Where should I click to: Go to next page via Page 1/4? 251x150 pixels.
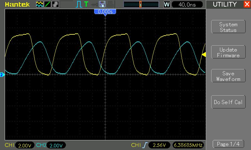tap(228, 144)
